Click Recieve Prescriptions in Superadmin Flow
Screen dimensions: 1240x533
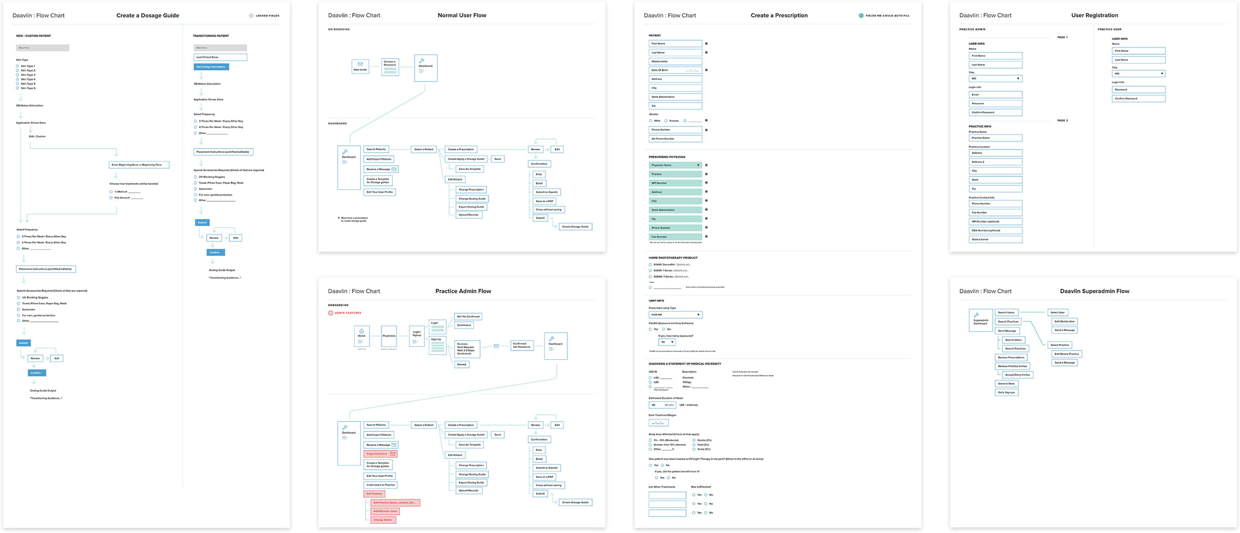coord(1011,358)
